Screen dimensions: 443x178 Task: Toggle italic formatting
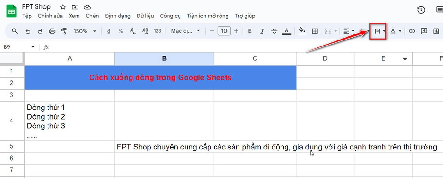coord(262,31)
